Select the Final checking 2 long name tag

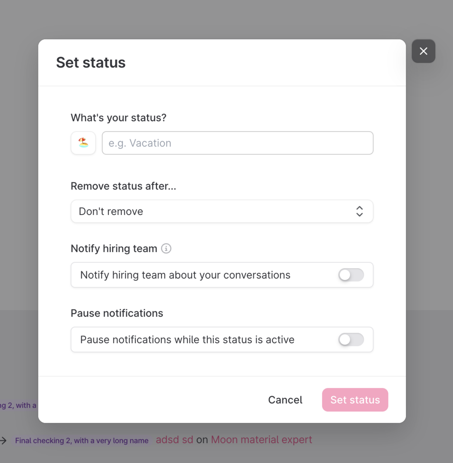[x=81, y=441]
